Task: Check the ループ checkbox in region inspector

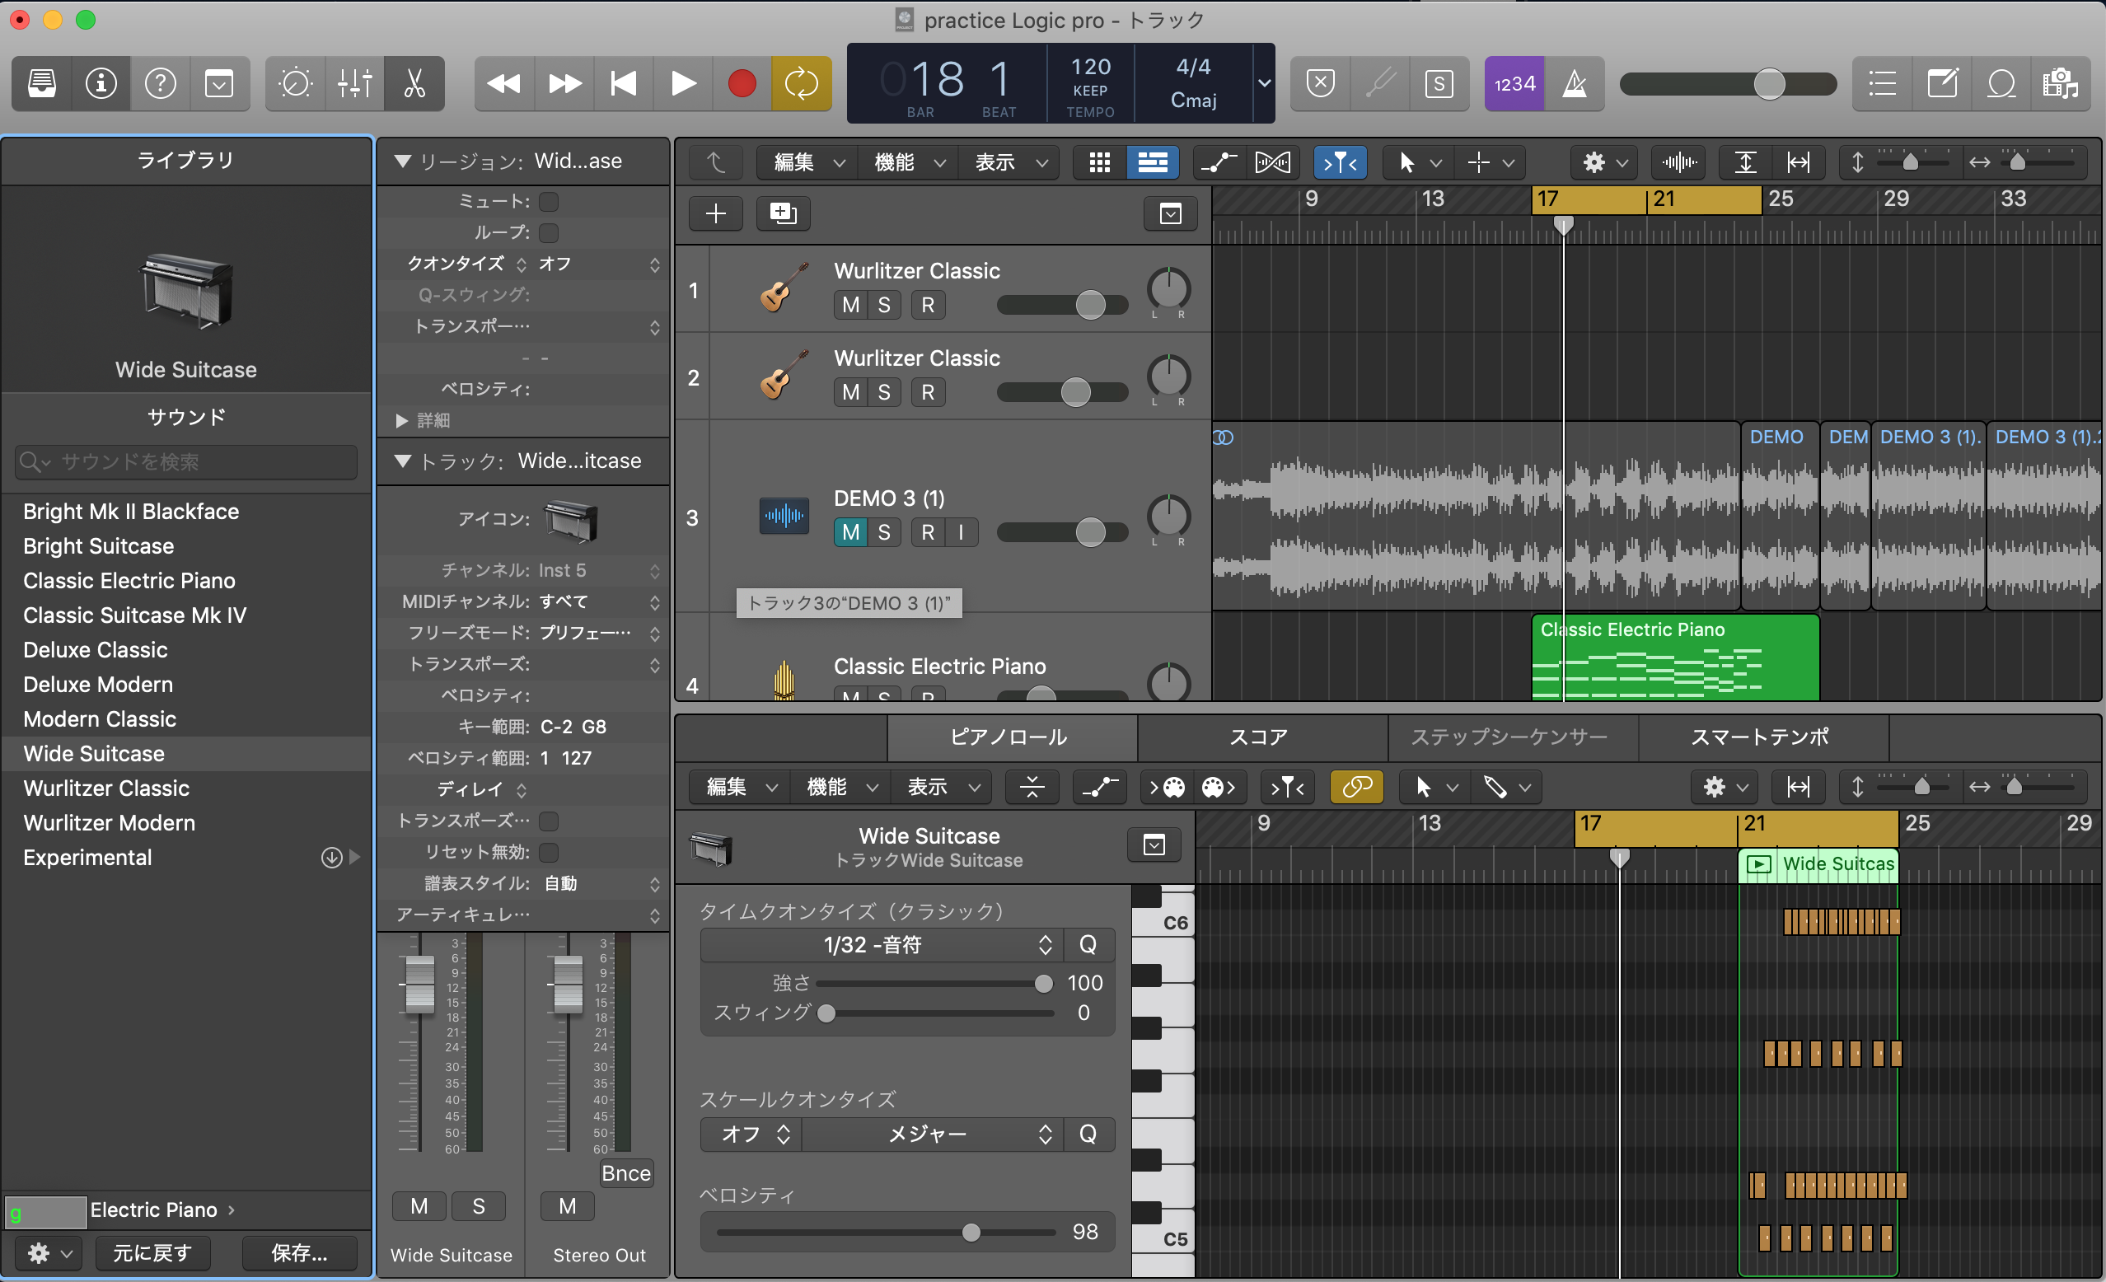Action: [549, 232]
